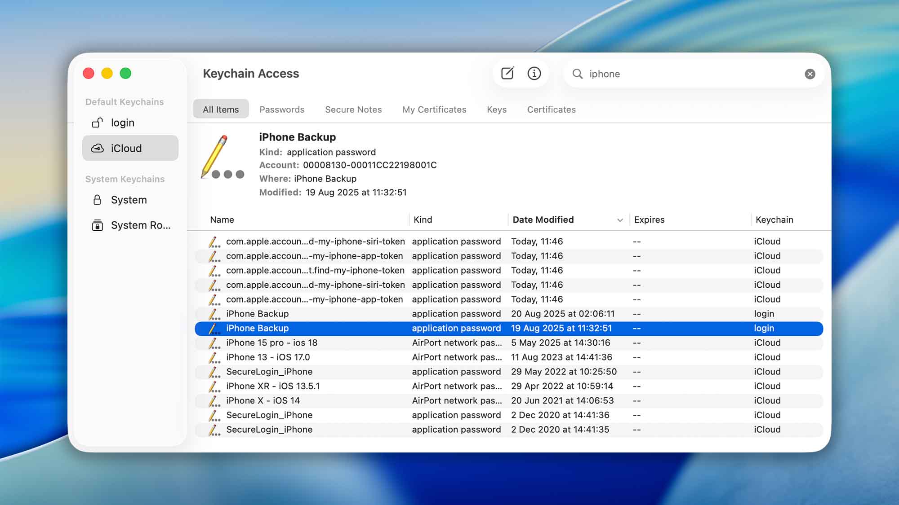899x505 pixels.
Task: Click the date 5 May 2025 at 14:30:16
Action: pyautogui.click(x=561, y=343)
